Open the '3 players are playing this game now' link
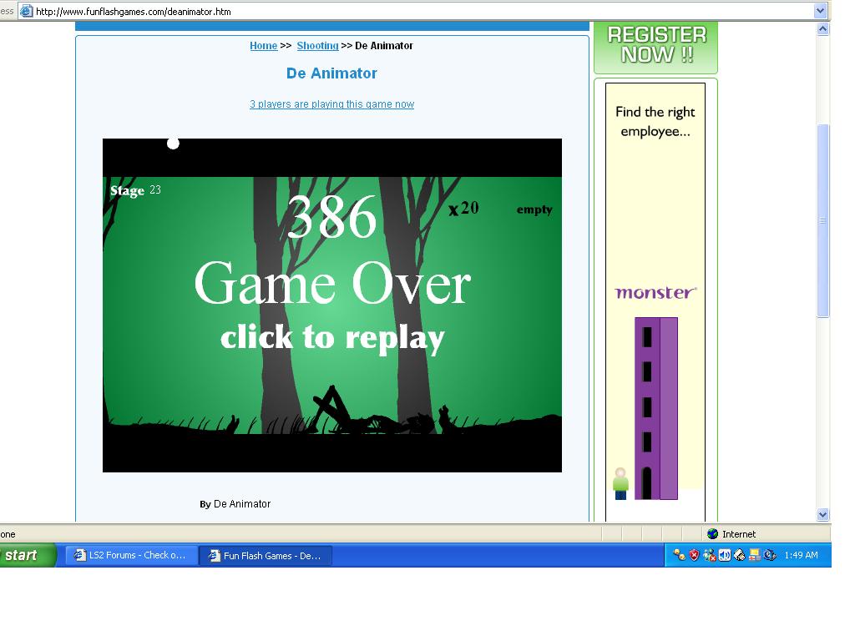Image resolution: width=855 pixels, height=641 pixels. tap(331, 104)
